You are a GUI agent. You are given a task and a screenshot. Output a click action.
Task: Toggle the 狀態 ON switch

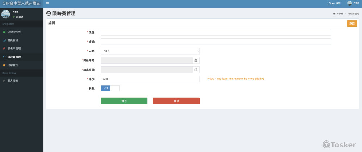click(110, 88)
